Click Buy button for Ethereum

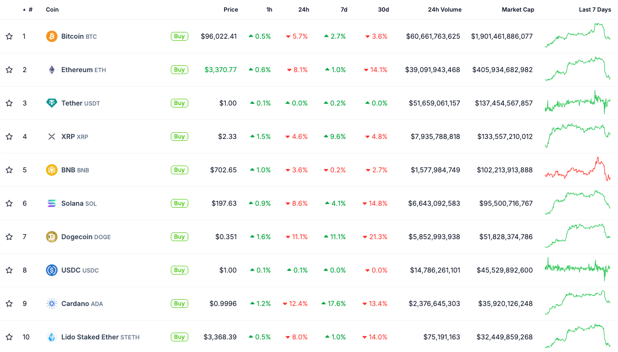(180, 70)
